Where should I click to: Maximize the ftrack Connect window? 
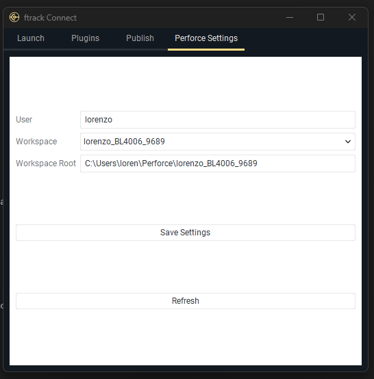pos(321,17)
